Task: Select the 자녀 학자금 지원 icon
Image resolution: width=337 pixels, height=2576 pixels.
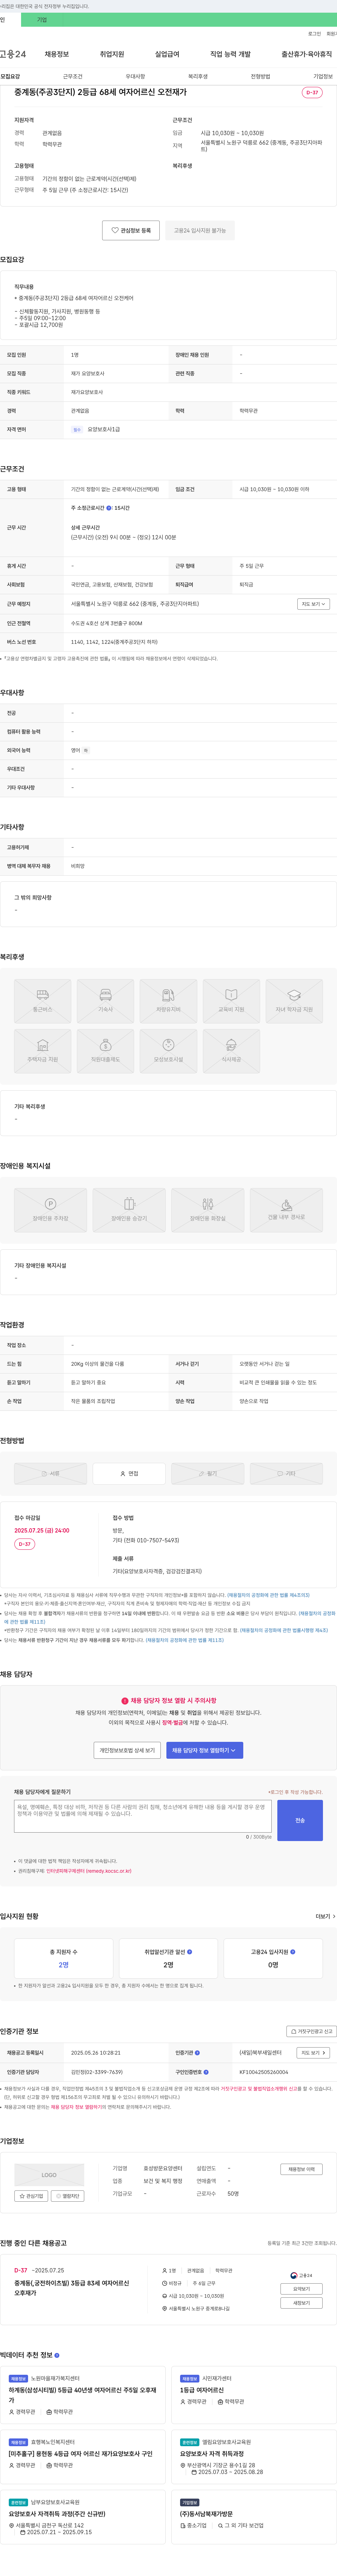Action: [294, 1001]
